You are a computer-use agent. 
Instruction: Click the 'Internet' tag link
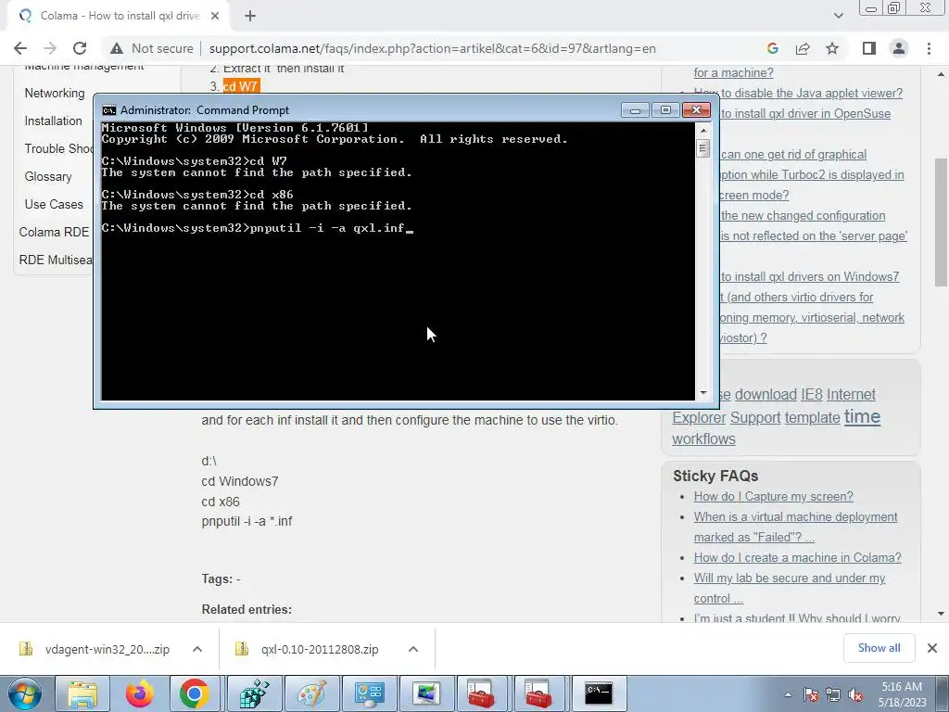[x=851, y=395]
